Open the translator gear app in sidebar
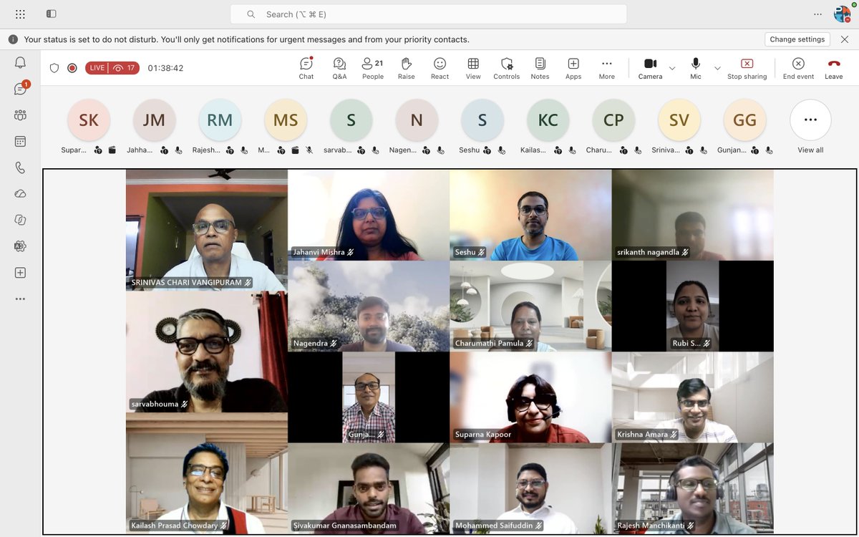This screenshot has height=537, width=859. pos(20,246)
